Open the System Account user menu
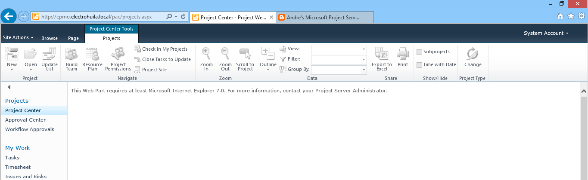 pyautogui.click(x=546, y=33)
